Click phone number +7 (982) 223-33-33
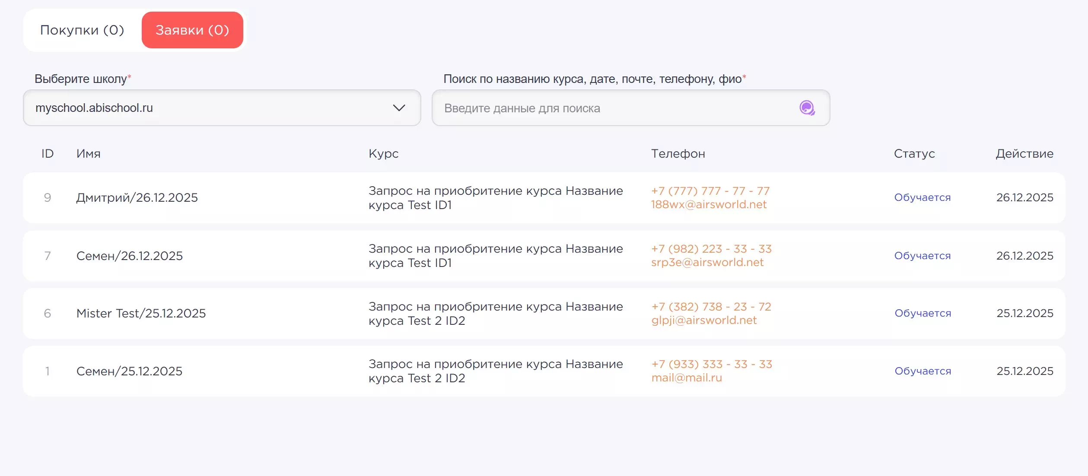The height and width of the screenshot is (476, 1088). point(711,249)
